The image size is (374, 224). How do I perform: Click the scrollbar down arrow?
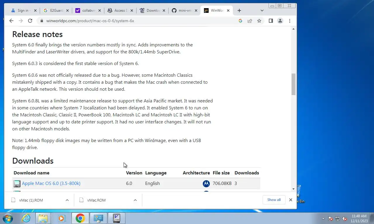(x=294, y=189)
